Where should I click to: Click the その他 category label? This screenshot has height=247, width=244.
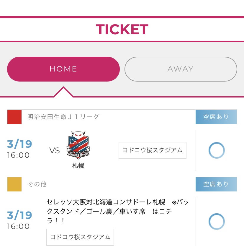click(x=37, y=184)
